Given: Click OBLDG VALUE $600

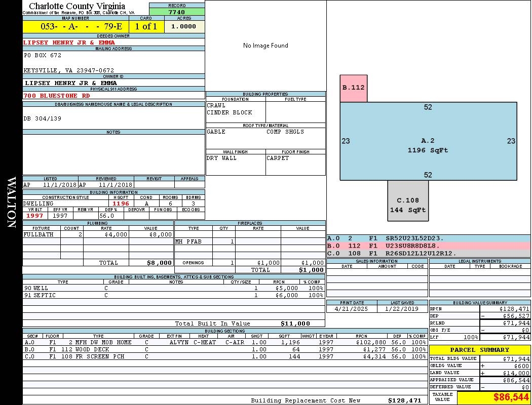Looking at the screenshot, I should [521, 366].
